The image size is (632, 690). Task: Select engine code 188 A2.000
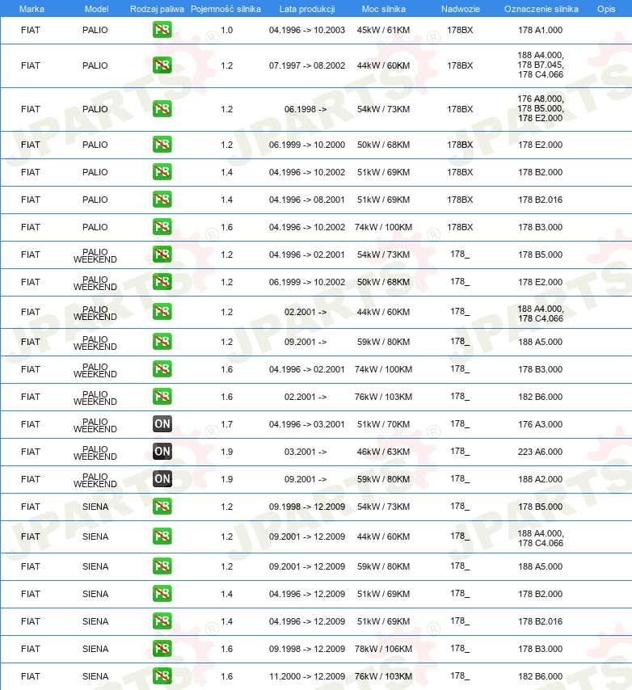(540, 479)
